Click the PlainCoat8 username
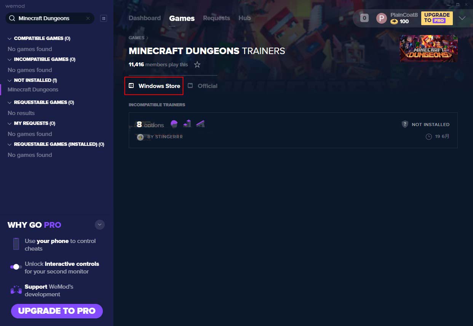The height and width of the screenshot is (326, 473). click(x=404, y=15)
